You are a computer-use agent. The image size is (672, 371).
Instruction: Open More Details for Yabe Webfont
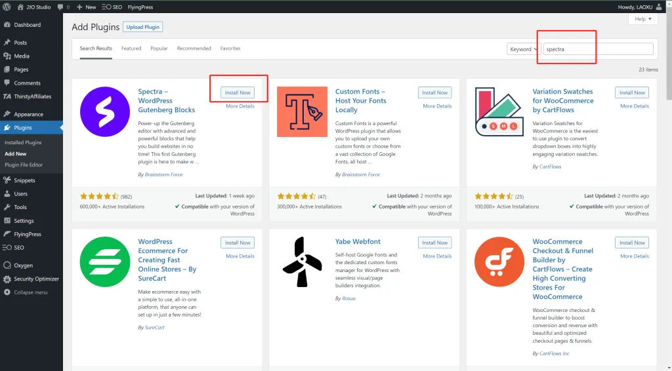pyautogui.click(x=437, y=256)
